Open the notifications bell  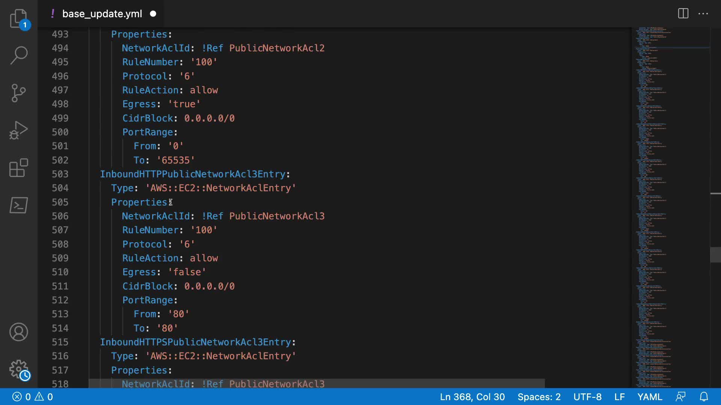(x=704, y=397)
